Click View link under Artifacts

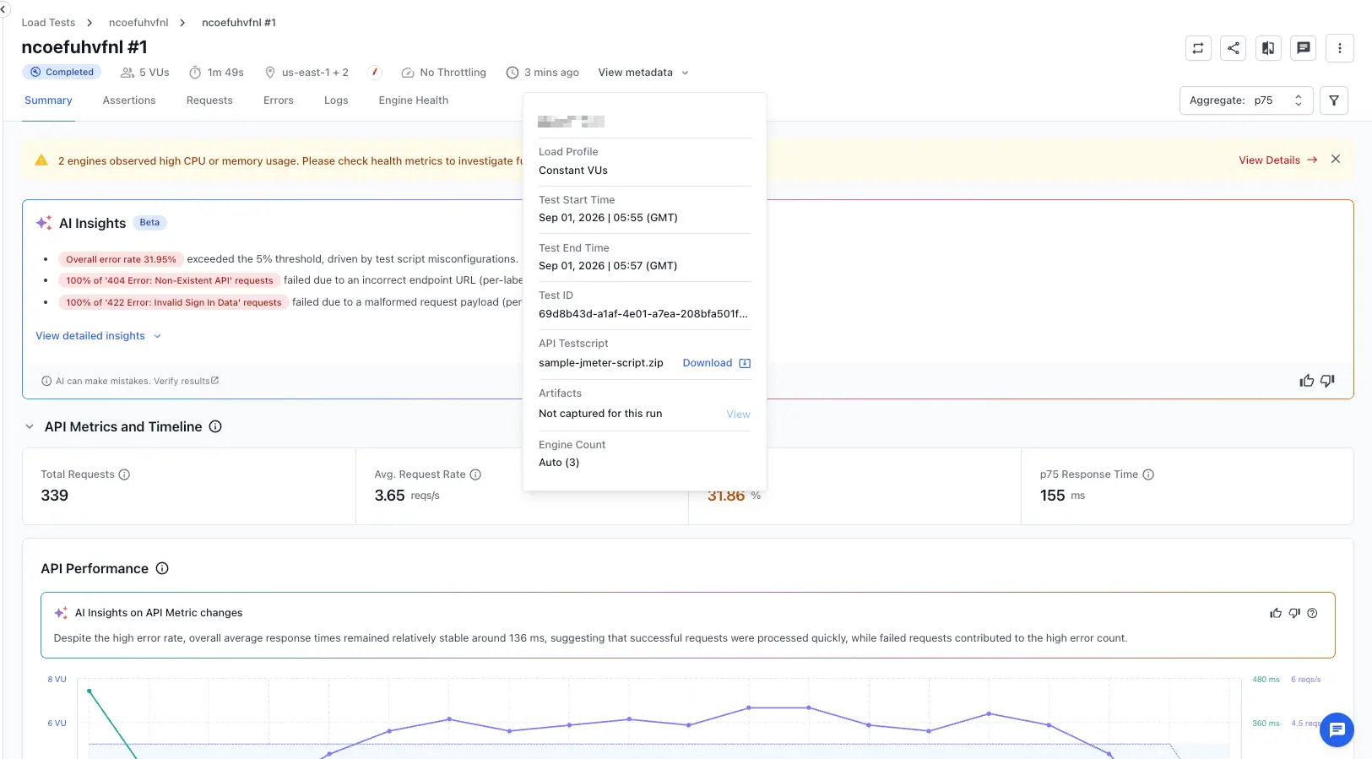pos(739,415)
